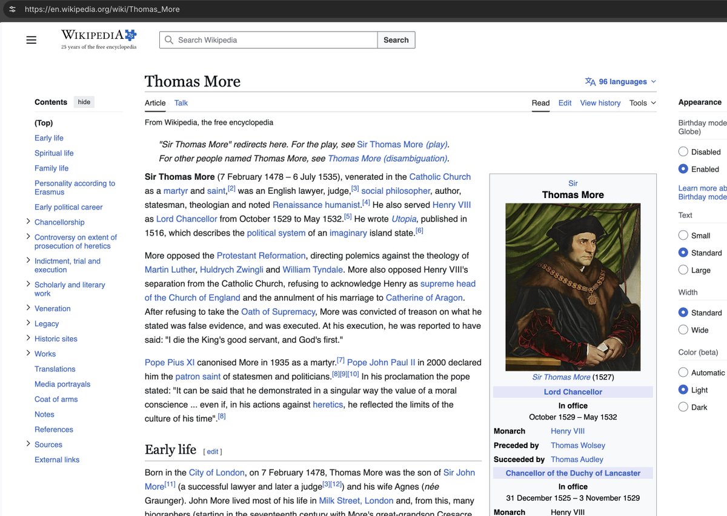Choose Standard width option
Viewport: 727px width, 516px height.
(x=683, y=313)
